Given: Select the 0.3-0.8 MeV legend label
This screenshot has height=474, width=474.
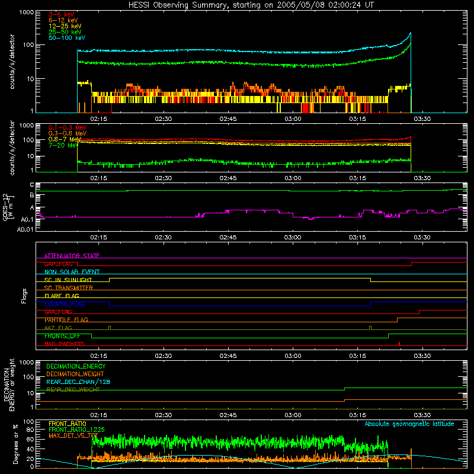Looking at the screenshot, I should (x=68, y=133).
